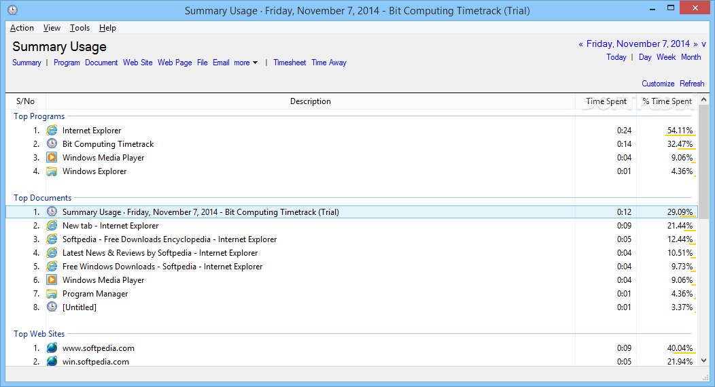Click the 'Top Documents' section heading
Screen dimensions: 715x387
point(42,198)
